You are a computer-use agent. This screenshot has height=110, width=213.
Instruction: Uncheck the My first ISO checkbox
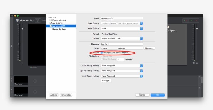coord(51,23)
